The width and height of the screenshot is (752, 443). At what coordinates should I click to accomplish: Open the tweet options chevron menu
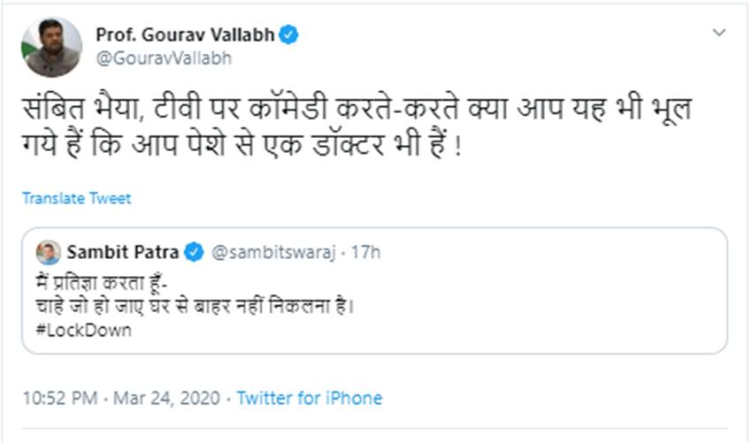pos(717,32)
